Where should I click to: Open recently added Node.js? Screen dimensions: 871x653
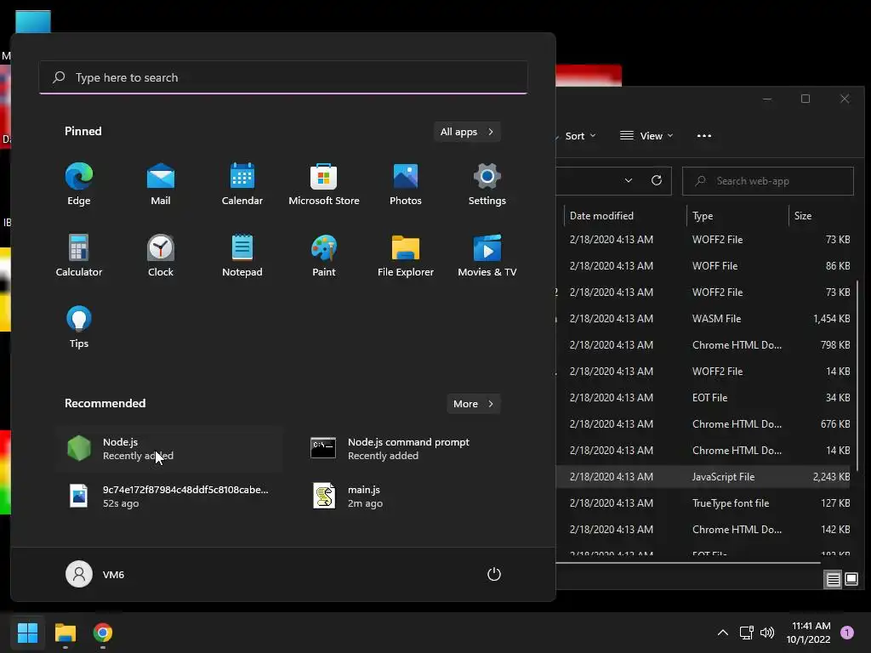[169, 449]
